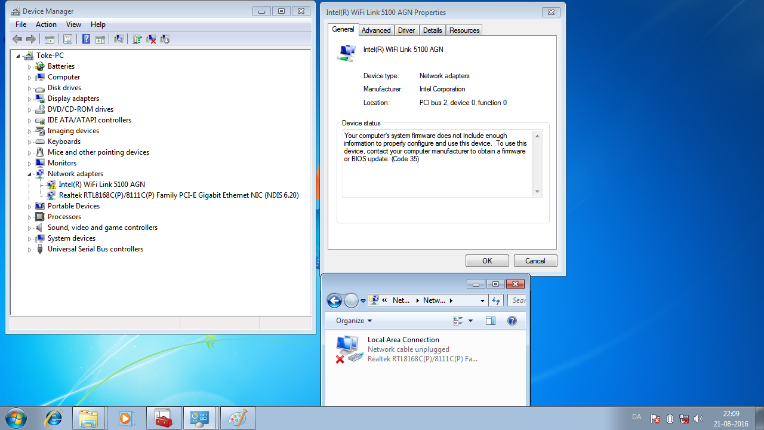Screen dimensions: 764x430
Task: Collapse the Toke-PC root node
Action: click(x=19, y=56)
